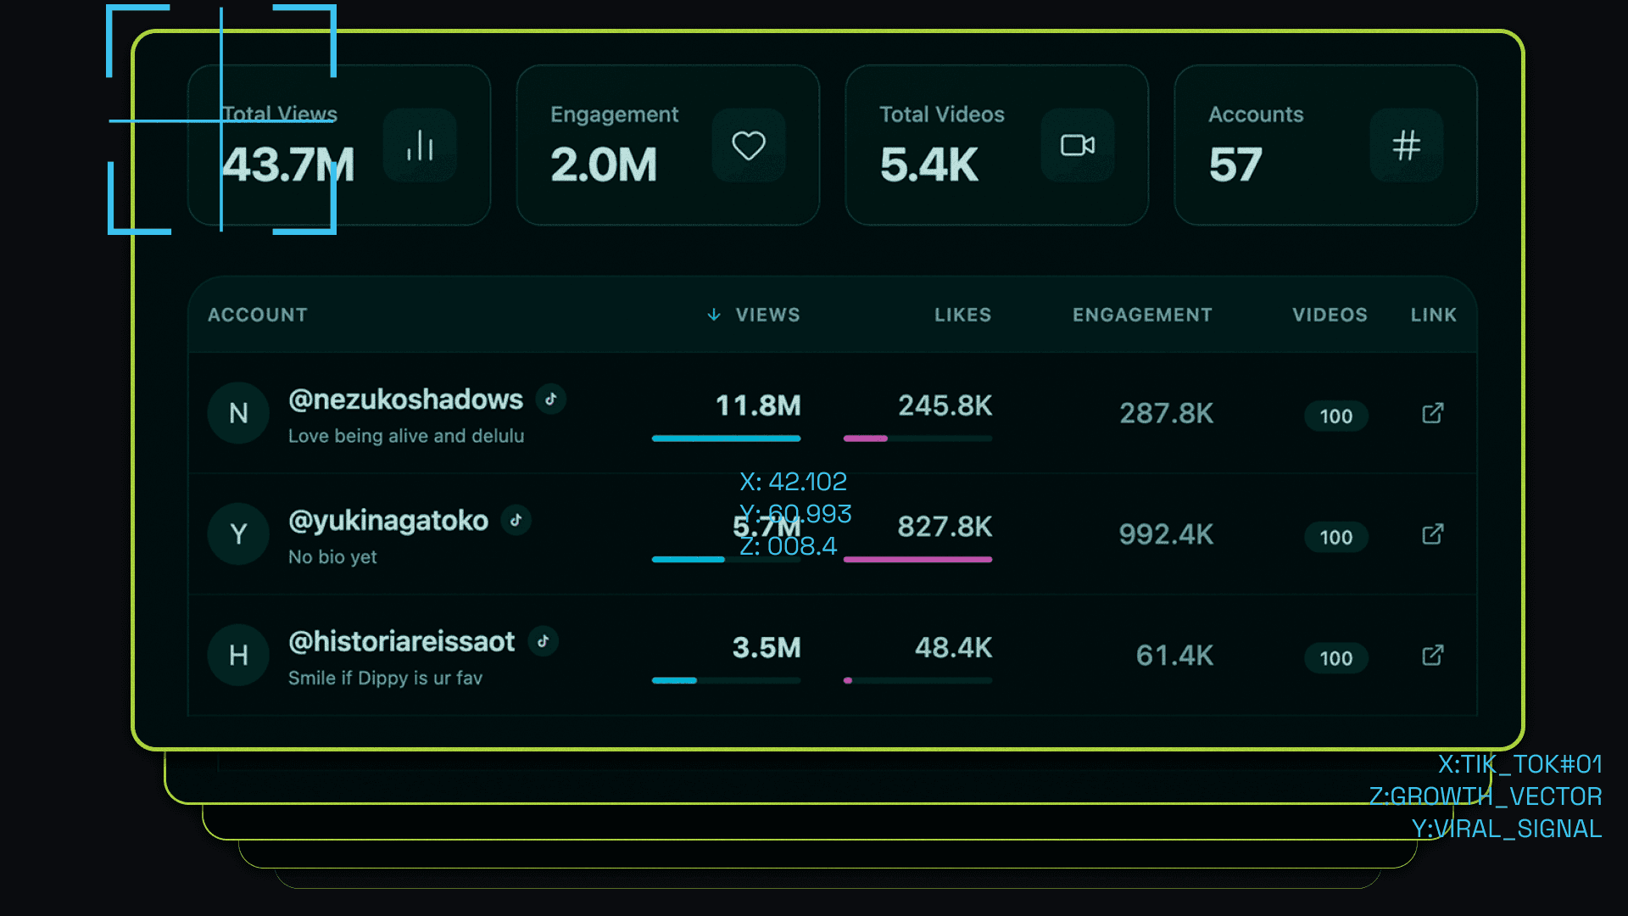
Task: Click the 992.4K engagement value
Action: pyautogui.click(x=1166, y=534)
